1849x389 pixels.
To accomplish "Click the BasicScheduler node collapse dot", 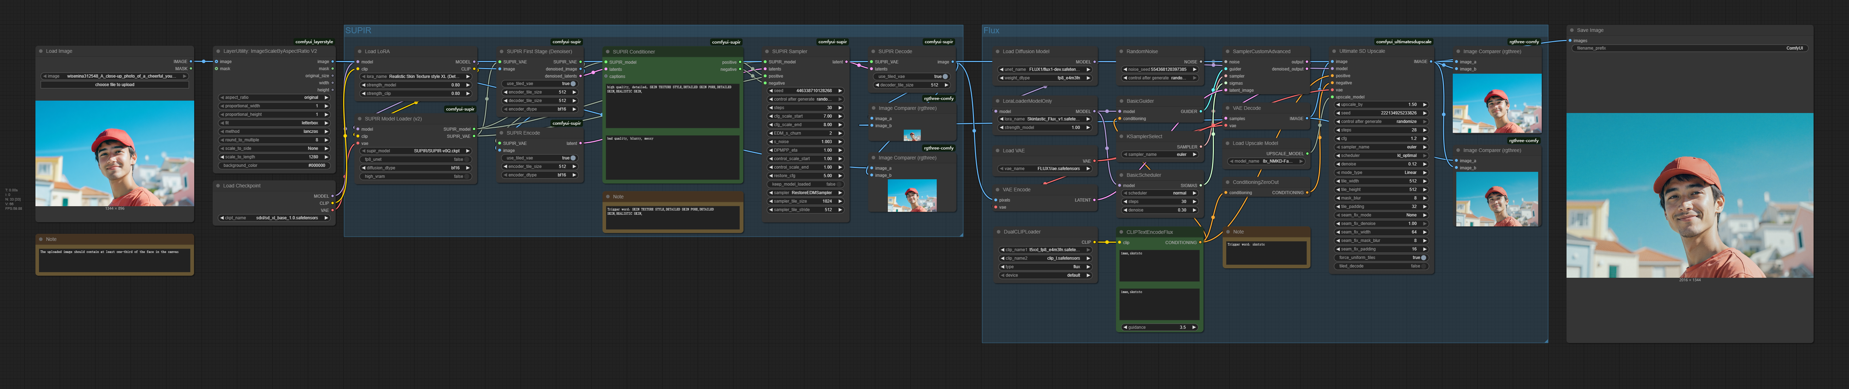I will [1121, 175].
